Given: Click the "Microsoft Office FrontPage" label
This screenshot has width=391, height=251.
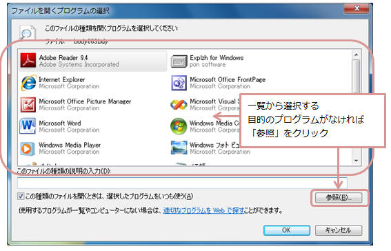Looking at the screenshot, I should pos(228,80).
